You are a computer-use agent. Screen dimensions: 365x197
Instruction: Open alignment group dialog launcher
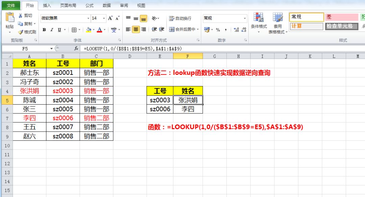click(x=198, y=40)
